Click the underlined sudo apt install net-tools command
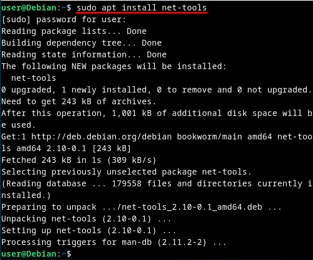The width and height of the screenshot is (313, 260). (x=141, y=8)
